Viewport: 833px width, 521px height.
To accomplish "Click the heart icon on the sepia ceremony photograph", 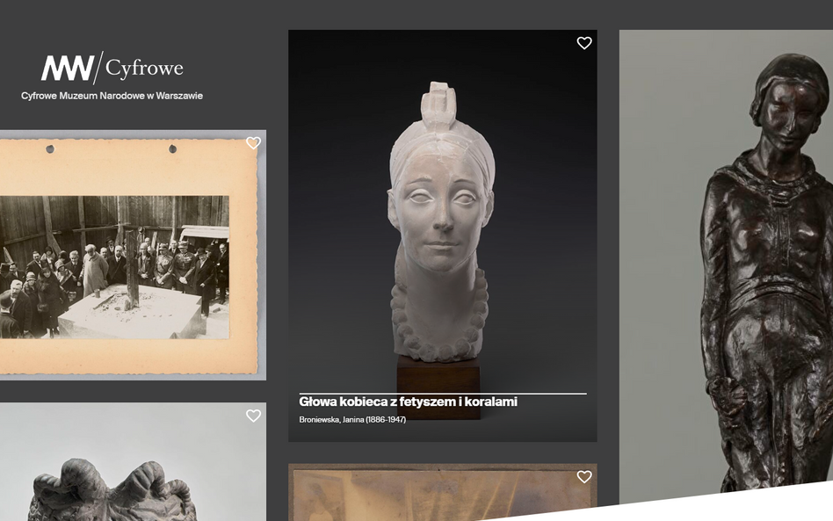I will 254,143.
